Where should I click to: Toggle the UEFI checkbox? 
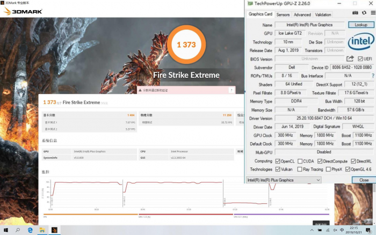359,59
